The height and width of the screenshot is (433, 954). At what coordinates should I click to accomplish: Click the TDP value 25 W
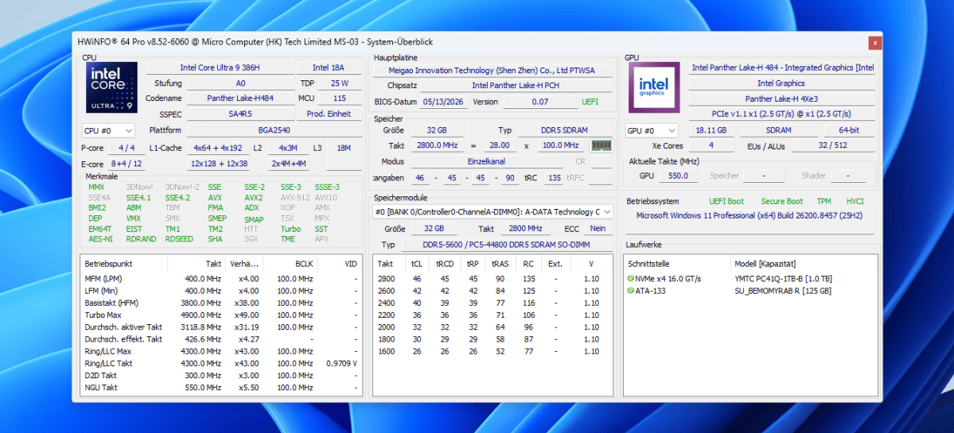340,83
